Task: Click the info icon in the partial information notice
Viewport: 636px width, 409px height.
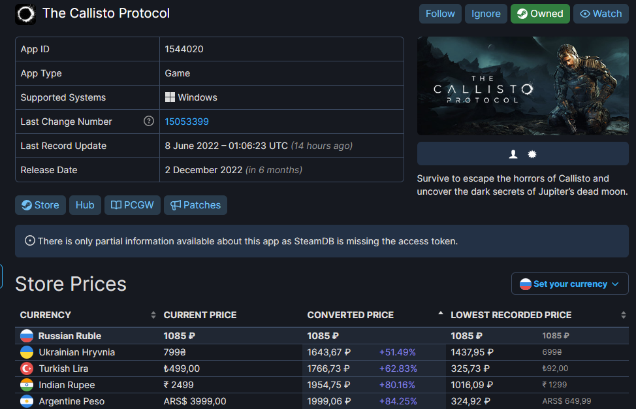Action: tap(29, 240)
